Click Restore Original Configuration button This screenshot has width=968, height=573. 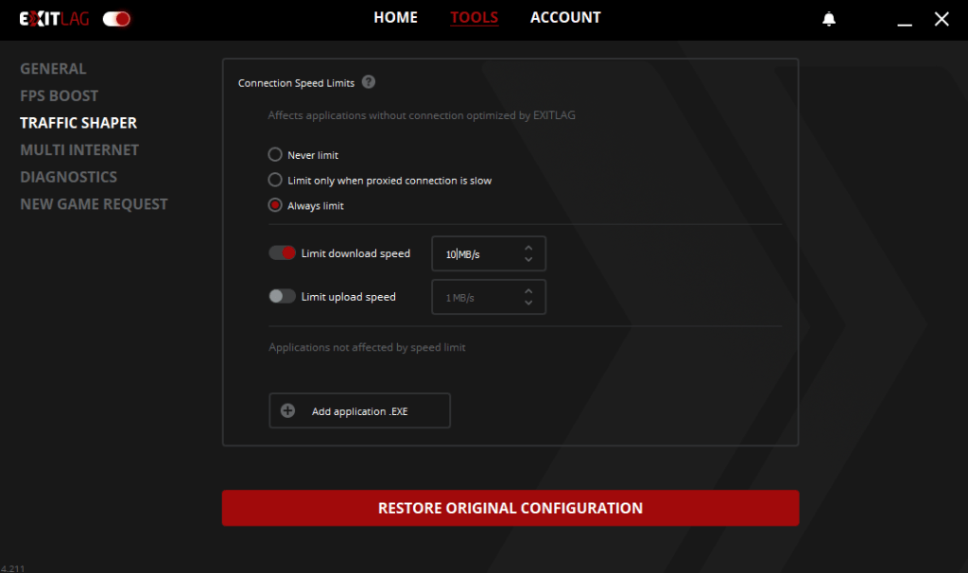(x=510, y=508)
